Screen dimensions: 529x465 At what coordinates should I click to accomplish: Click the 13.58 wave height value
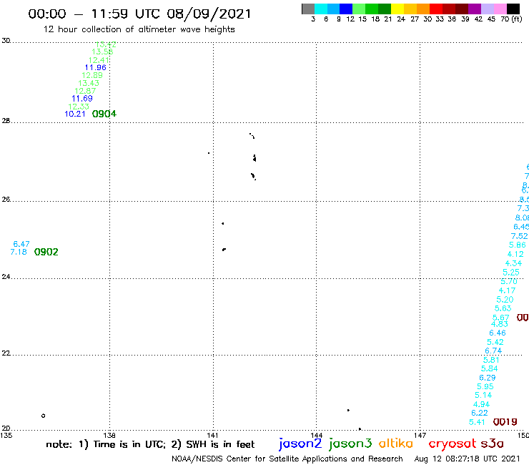tap(102, 52)
